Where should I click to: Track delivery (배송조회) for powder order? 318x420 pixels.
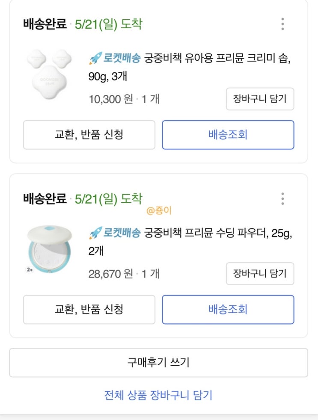(x=228, y=310)
